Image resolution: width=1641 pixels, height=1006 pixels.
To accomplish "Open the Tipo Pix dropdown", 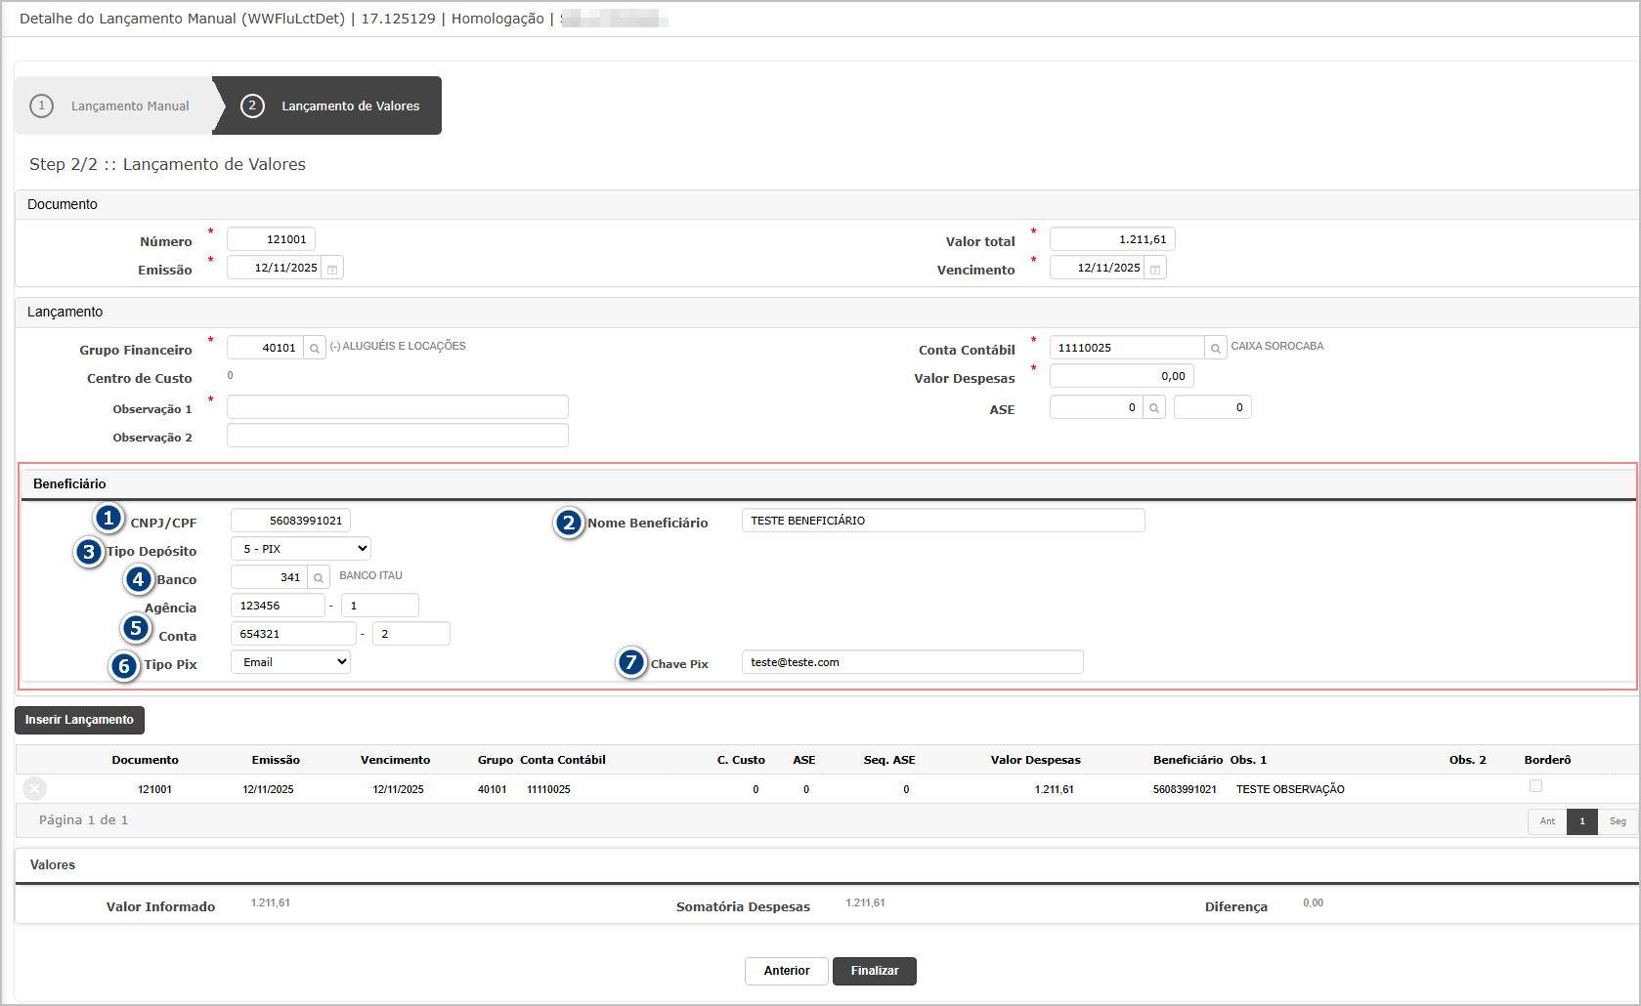I will pos(290,662).
